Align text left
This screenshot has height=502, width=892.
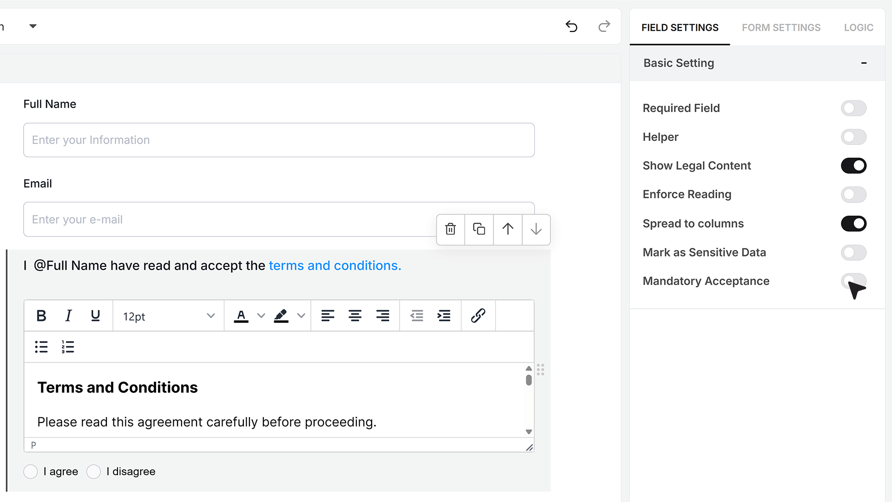click(x=328, y=316)
